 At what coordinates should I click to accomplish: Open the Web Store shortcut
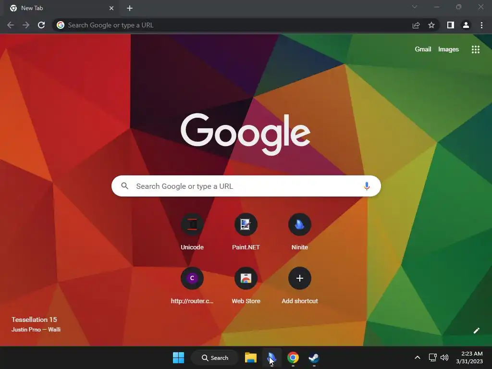[246, 285]
